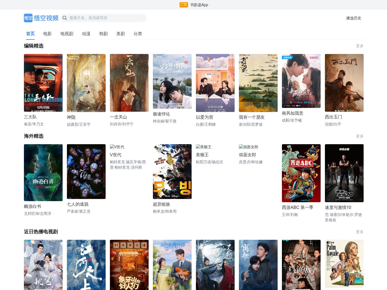Click the cast text 王班/刘敏
The image size is (387, 290).
(x=290, y=215)
